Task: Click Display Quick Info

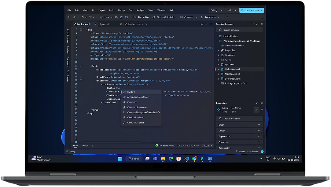Action: [x=163, y=17]
